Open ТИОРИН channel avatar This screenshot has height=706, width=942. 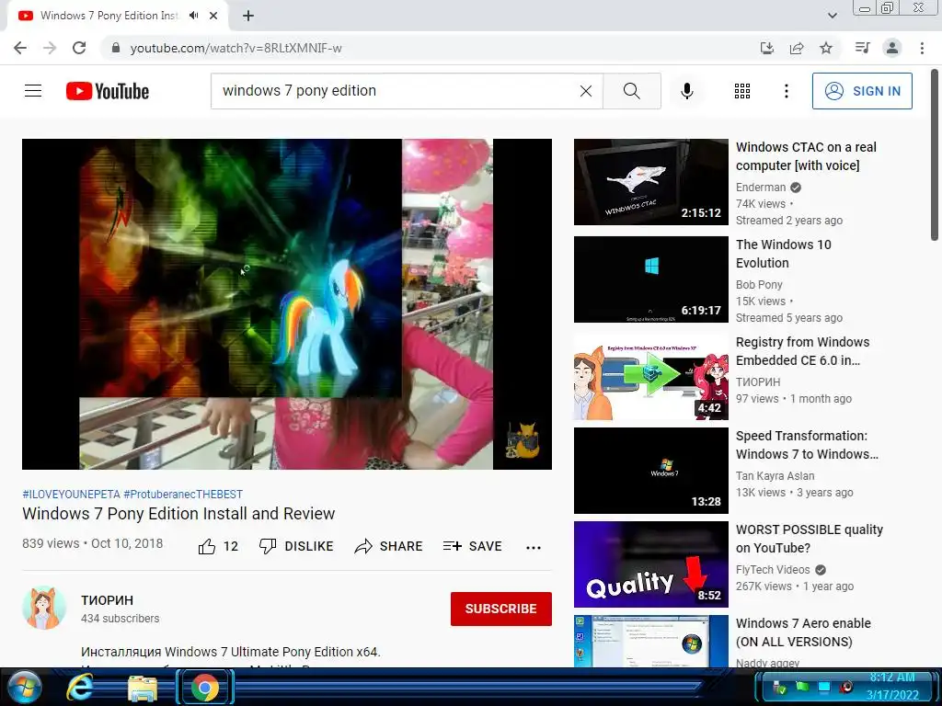(x=44, y=608)
